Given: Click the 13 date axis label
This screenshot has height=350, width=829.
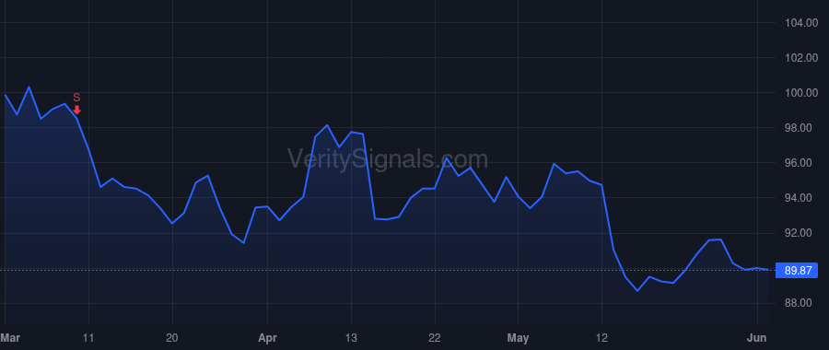Looking at the screenshot, I should [x=351, y=337].
